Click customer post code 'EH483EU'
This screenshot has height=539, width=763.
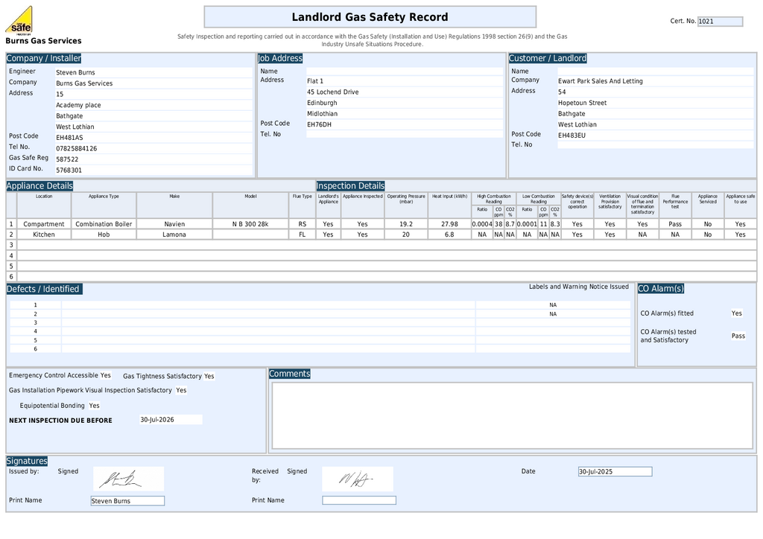pos(656,135)
